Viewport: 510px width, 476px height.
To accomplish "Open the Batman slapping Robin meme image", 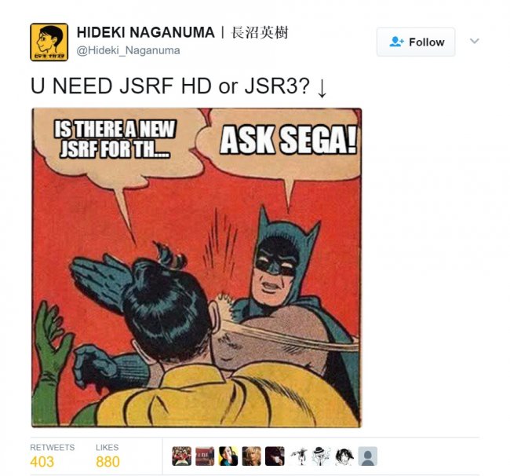I will 196,267.
